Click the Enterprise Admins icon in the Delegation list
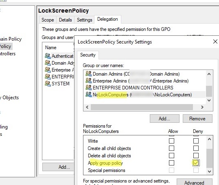The image size is (219, 185). 48,70
